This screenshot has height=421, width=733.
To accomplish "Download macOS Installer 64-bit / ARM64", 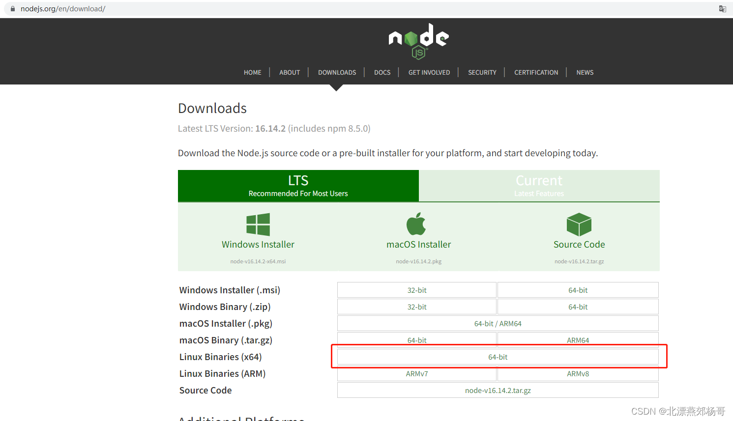I will [498, 323].
